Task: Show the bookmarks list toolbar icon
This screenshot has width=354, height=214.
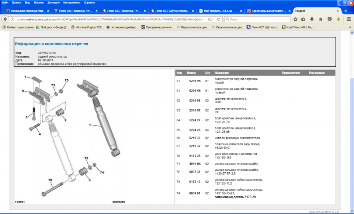Action: [303, 19]
